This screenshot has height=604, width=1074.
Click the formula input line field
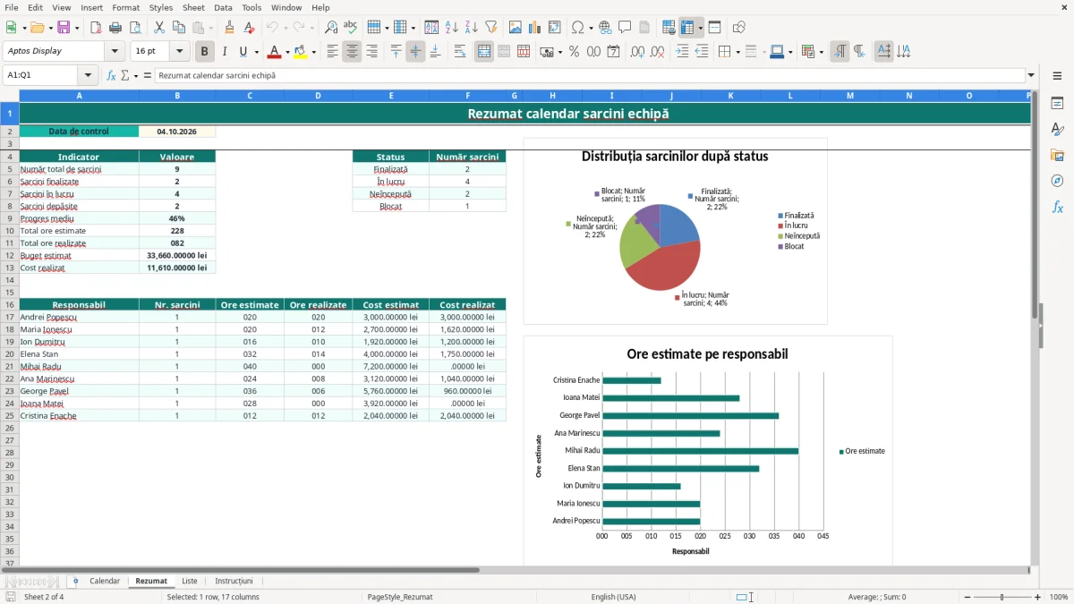click(590, 75)
